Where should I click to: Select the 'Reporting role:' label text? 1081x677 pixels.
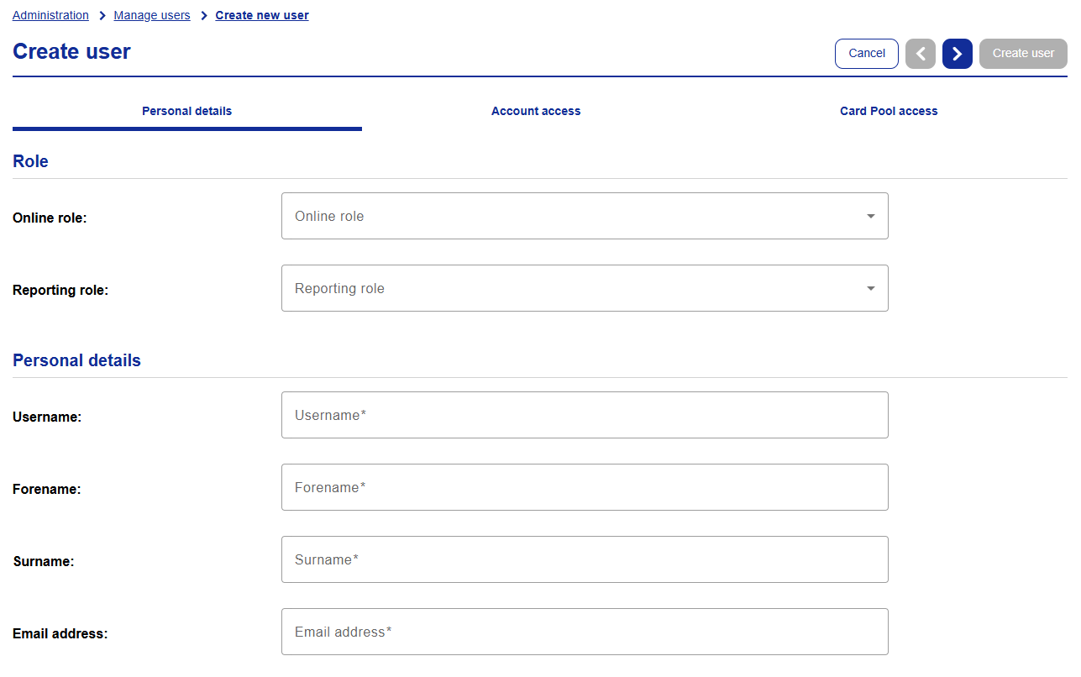click(60, 291)
